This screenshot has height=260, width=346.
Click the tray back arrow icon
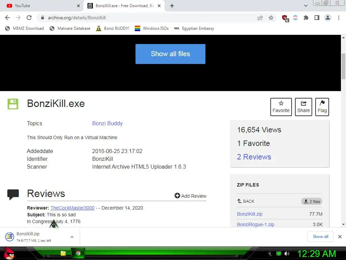270,254
